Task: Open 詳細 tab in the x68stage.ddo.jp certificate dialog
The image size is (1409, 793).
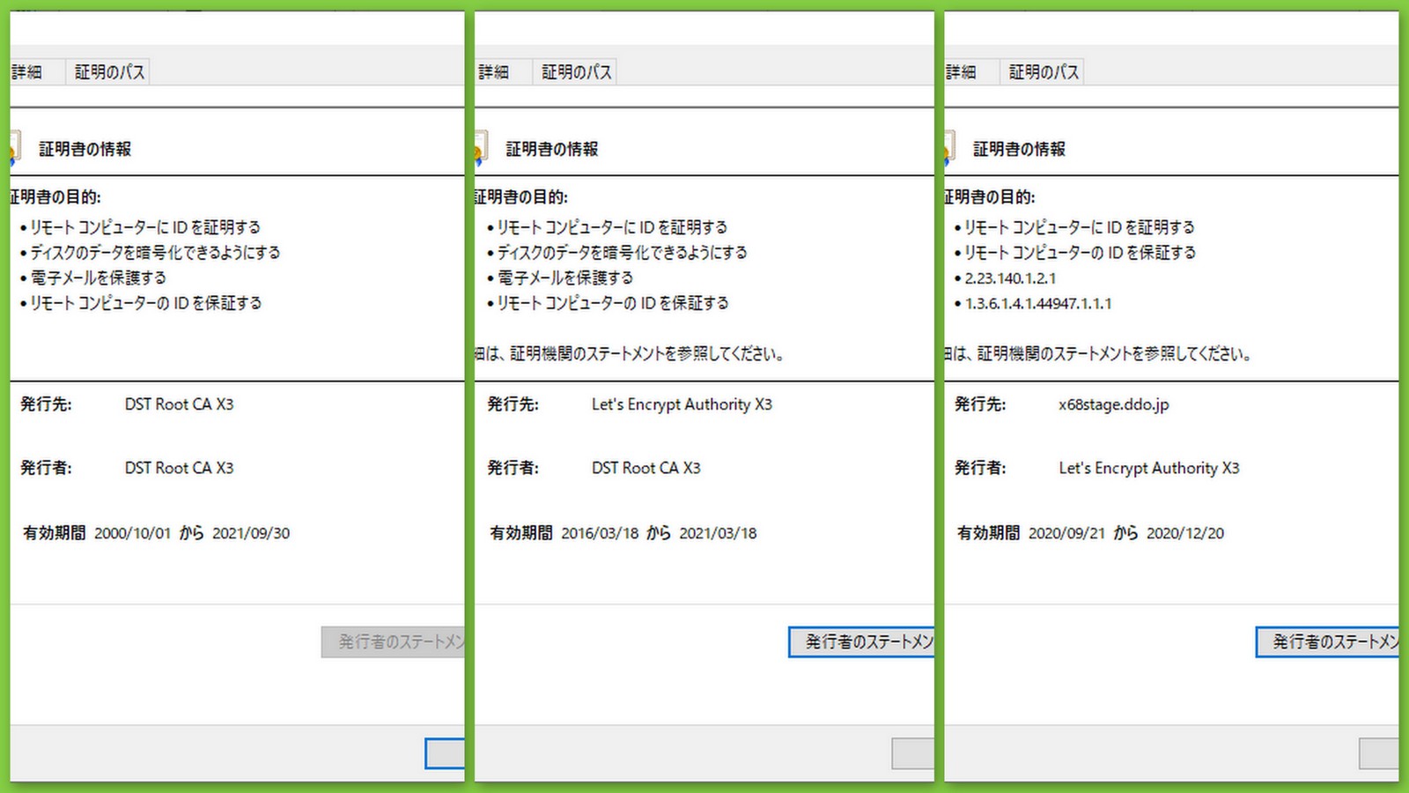Action: point(962,72)
